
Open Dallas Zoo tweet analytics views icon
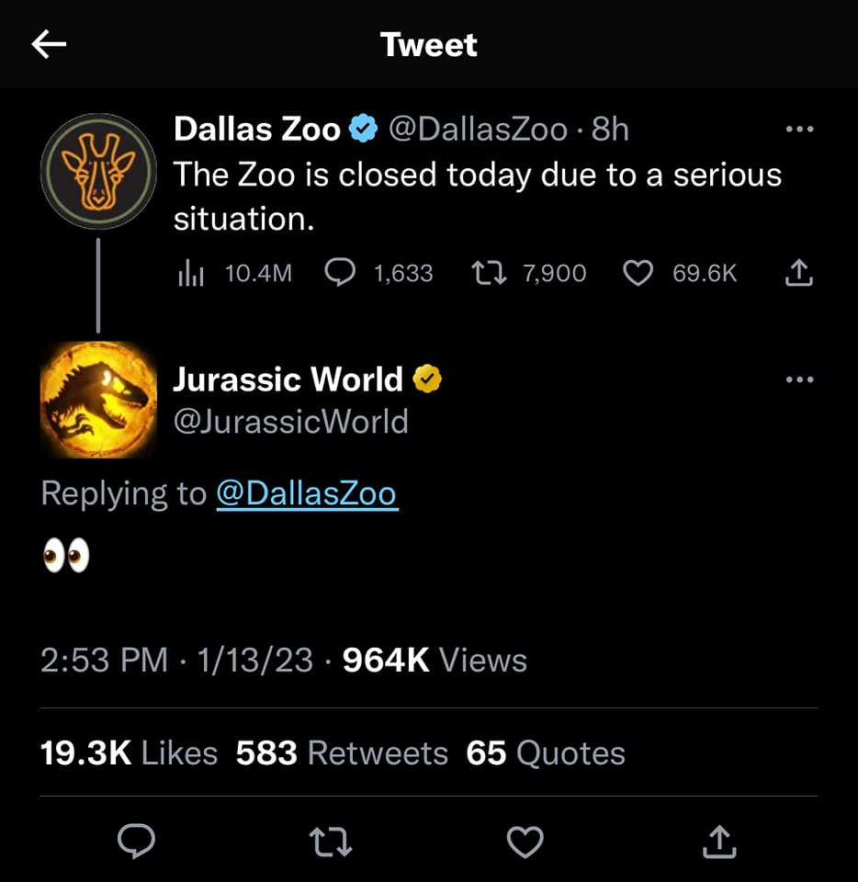point(189,273)
